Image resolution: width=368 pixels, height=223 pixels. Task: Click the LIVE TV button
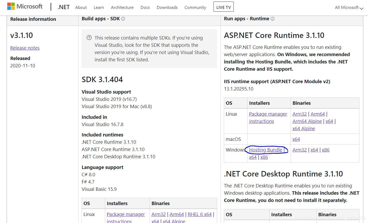[x=224, y=7]
